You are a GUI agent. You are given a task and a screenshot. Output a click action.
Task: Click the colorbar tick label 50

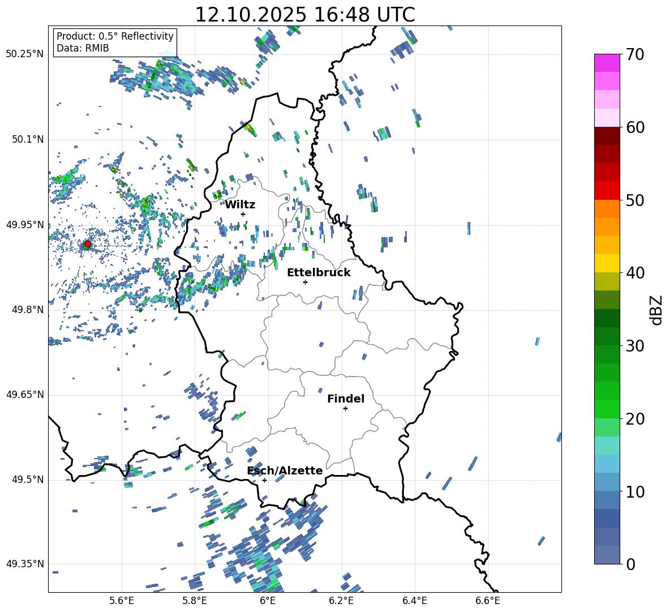635,200
